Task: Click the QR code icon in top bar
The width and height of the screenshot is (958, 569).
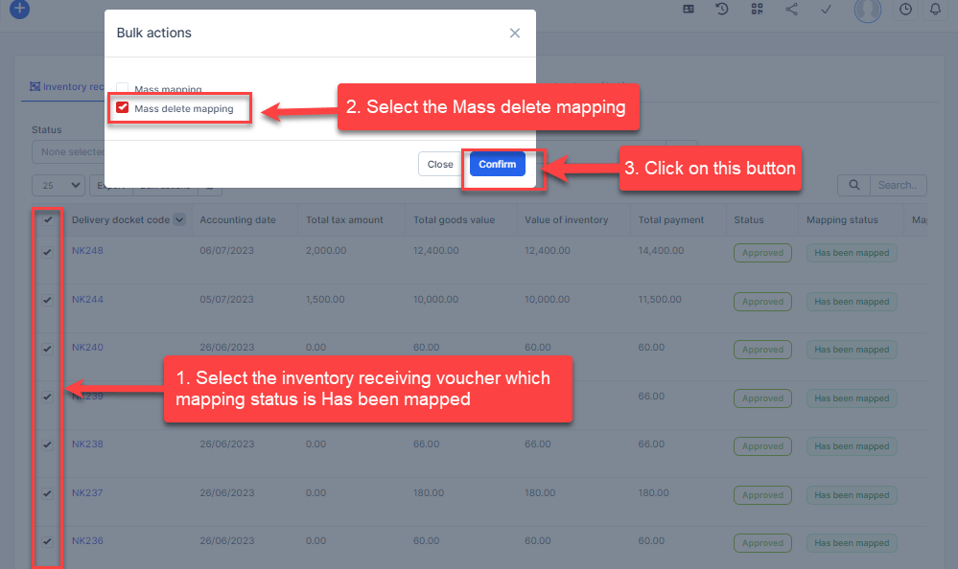Action: pos(757,10)
